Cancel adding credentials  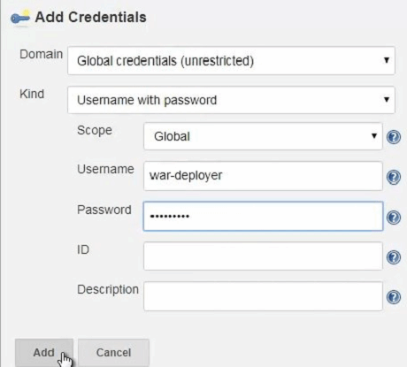[x=113, y=353]
